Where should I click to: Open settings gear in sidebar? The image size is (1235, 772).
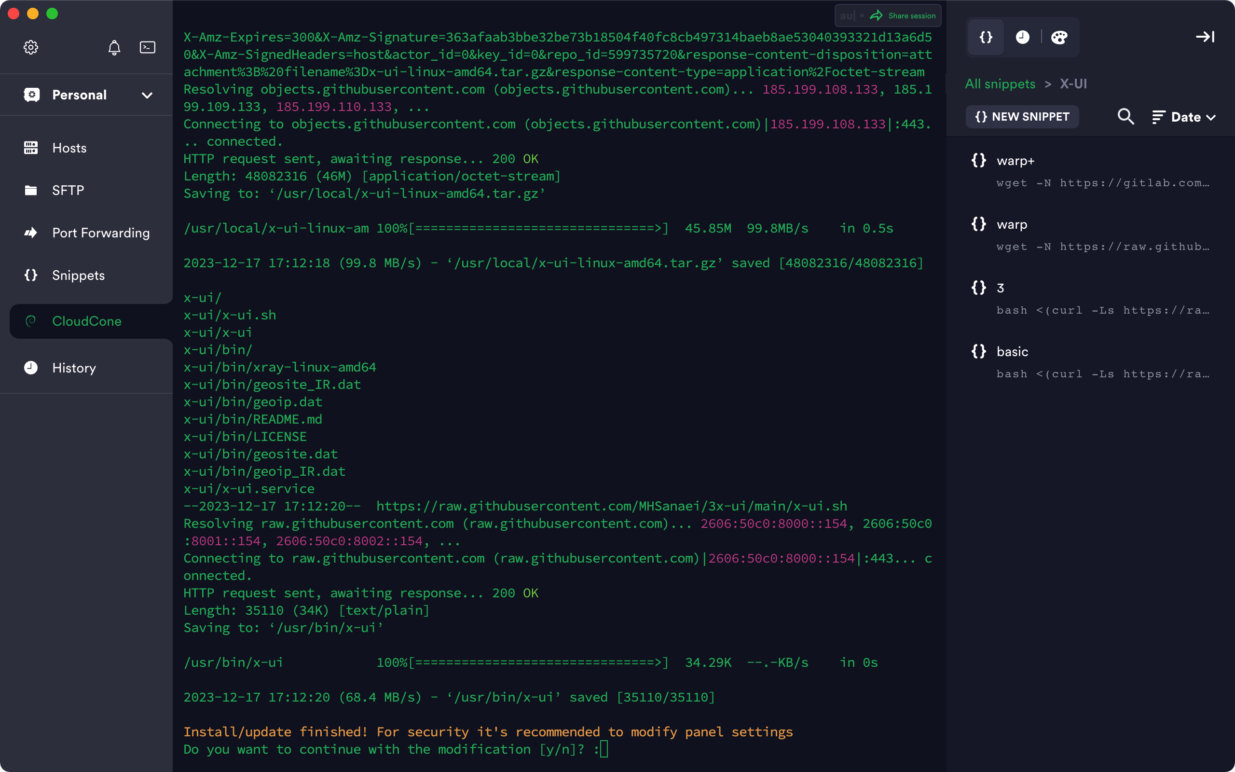30,47
